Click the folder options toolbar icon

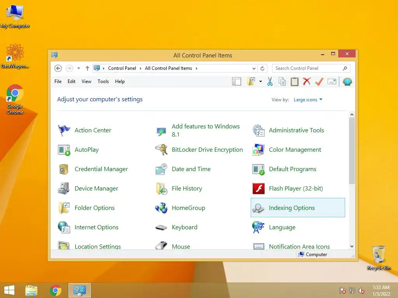[x=251, y=81]
